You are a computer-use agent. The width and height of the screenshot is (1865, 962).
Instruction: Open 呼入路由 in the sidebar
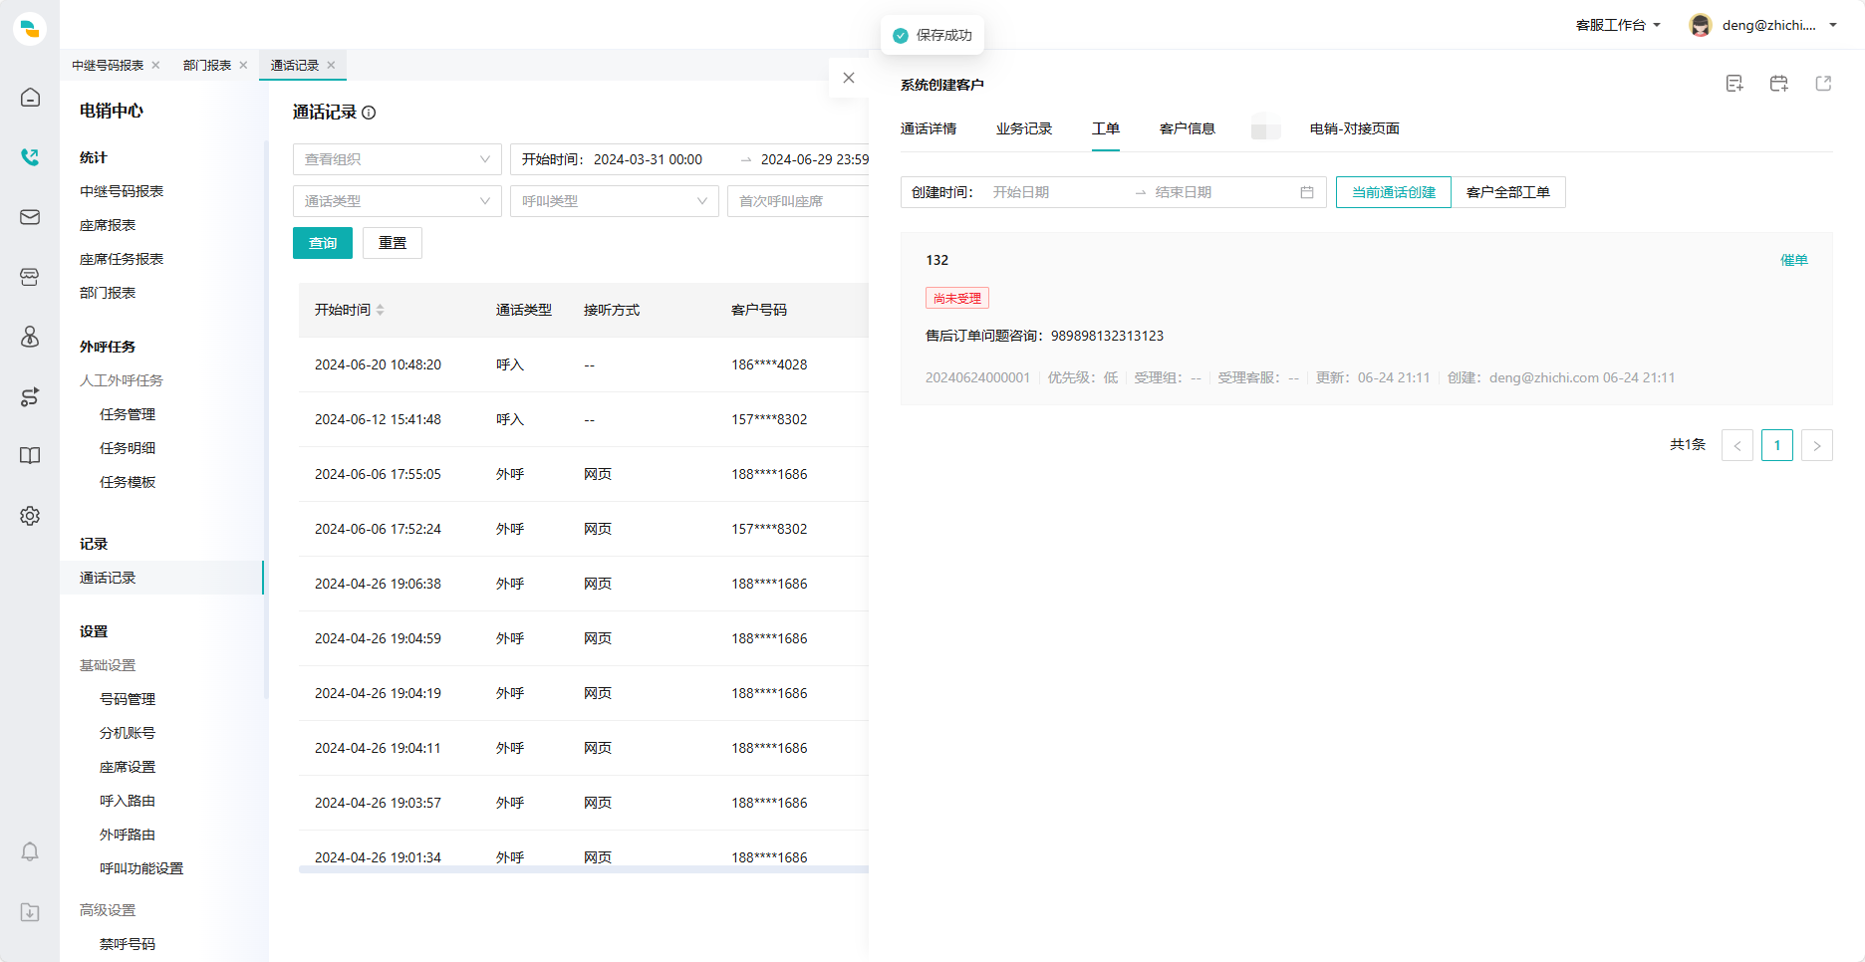coord(128,801)
